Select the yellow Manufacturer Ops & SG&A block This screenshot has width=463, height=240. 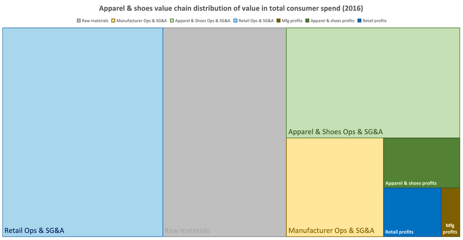[335, 187]
